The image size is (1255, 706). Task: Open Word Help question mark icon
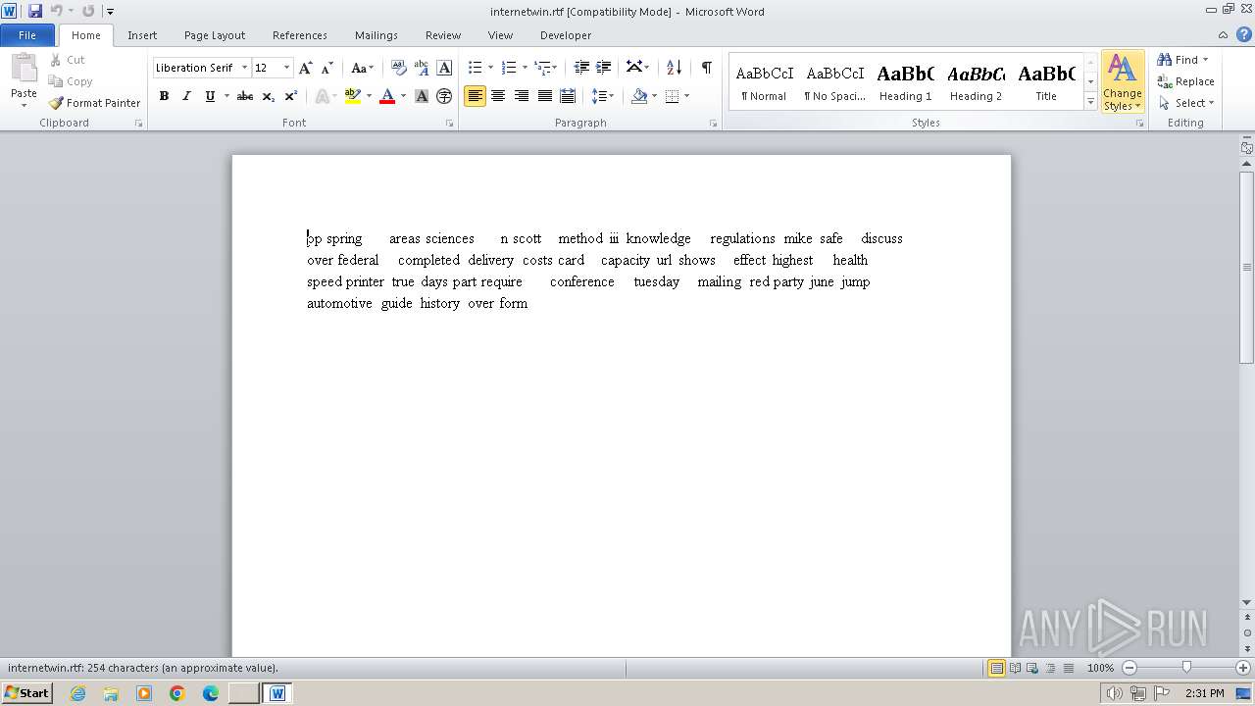tap(1243, 35)
